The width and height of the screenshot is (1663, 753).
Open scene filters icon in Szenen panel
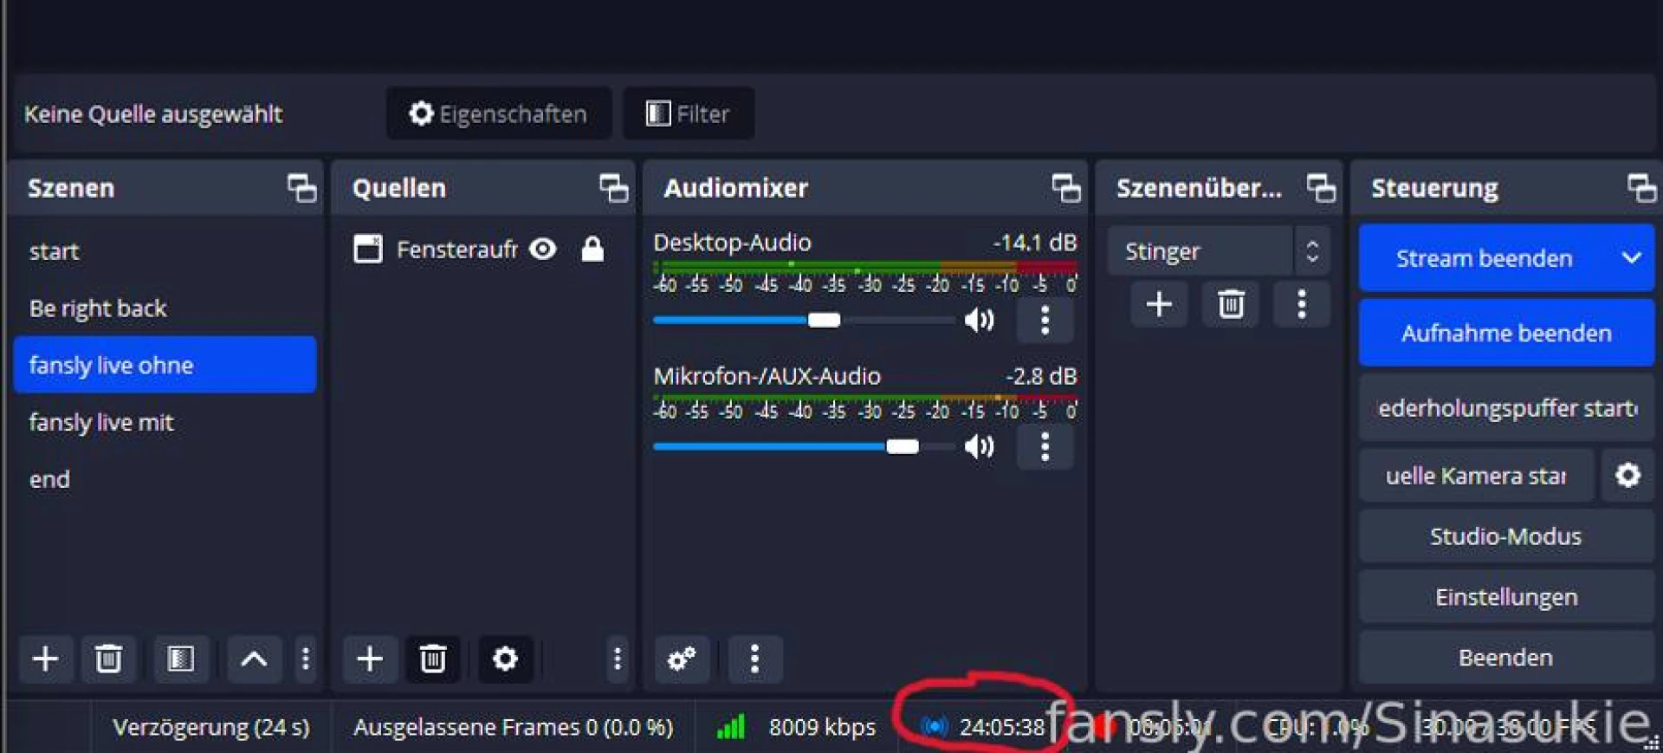tap(180, 659)
